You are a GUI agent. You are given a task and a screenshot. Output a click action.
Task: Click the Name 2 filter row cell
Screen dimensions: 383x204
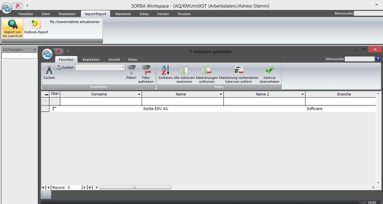[x=265, y=102]
